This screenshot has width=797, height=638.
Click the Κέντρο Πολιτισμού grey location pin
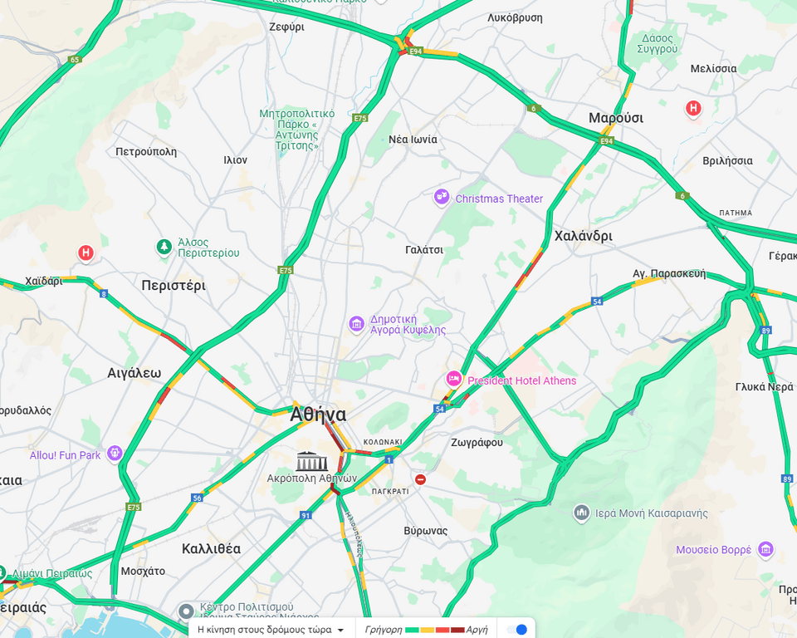(186, 611)
